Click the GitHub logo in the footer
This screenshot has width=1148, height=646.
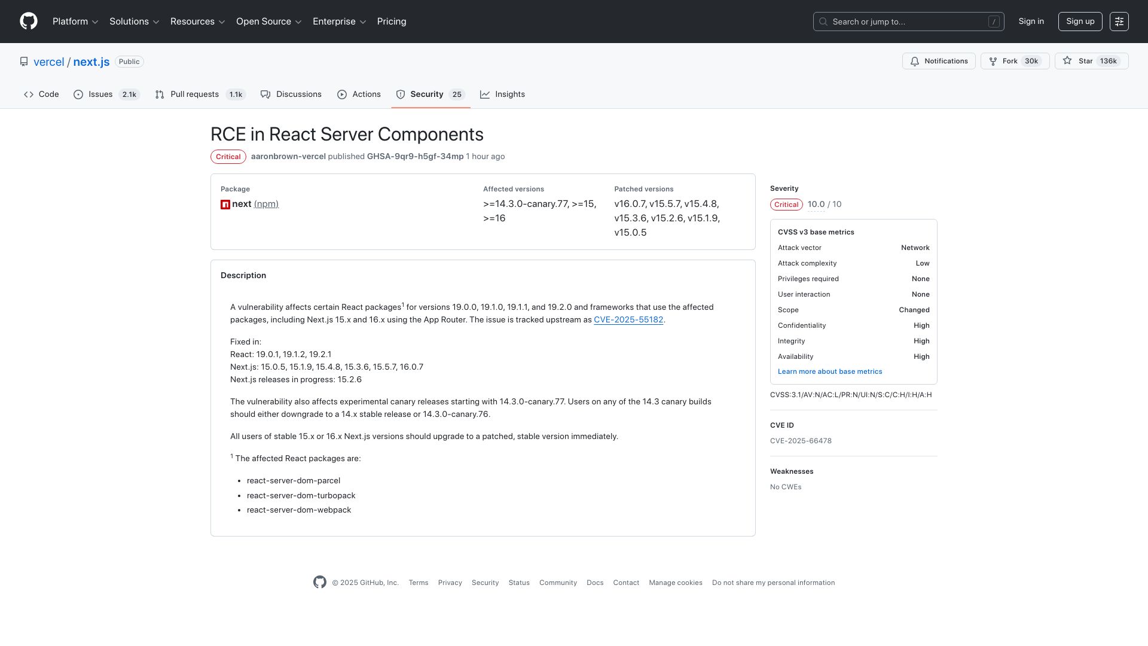[x=320, y=582]
